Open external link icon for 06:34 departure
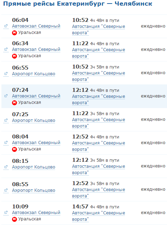The width and height of the screenshot is (167, 225). 6,49
